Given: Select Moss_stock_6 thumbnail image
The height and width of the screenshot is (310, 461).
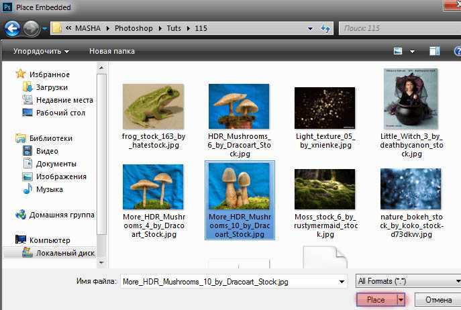Looking at the screenshot, I should tap(325, 189).
